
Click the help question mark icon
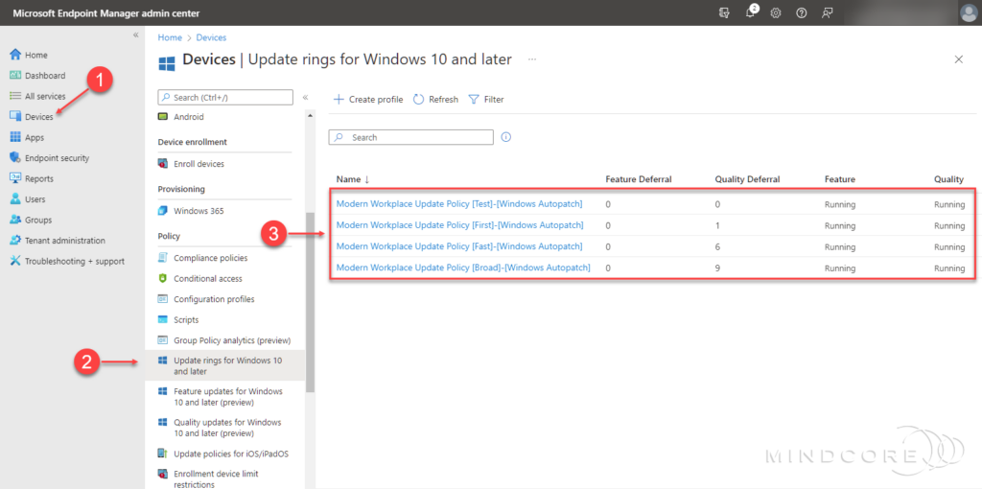801,12
